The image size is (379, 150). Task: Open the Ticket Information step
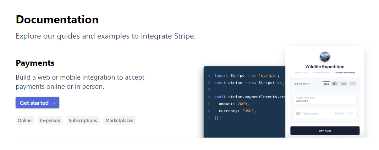coord(322,73)
